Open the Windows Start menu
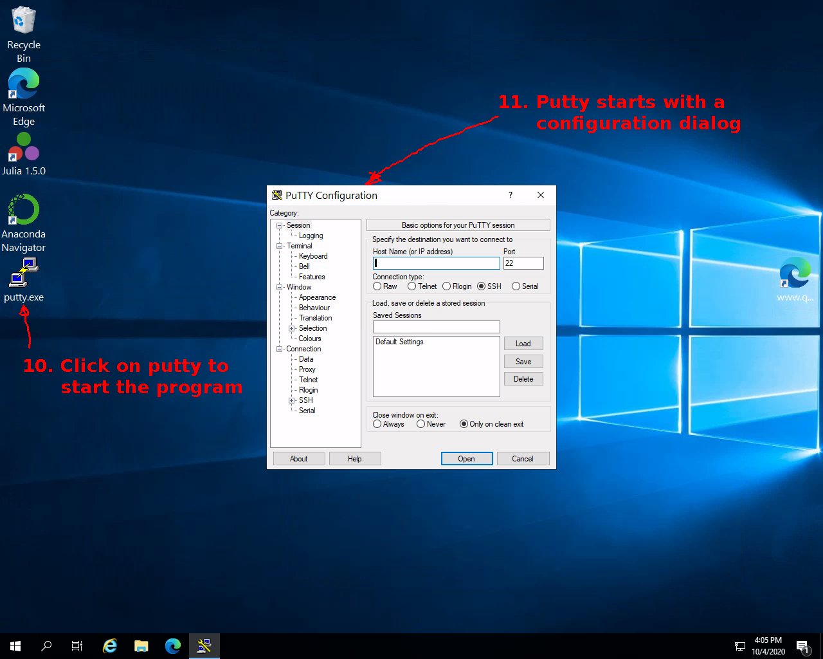Image resolution: width=823 pixels, height=659 pixels. tap(15, 646)
